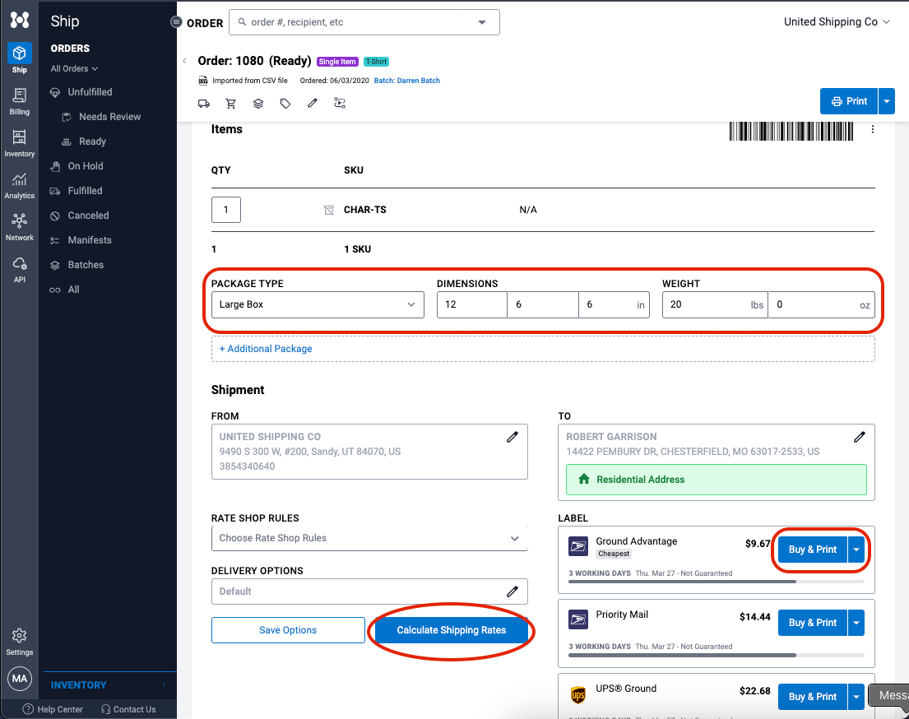
Task: Select the Ship icon in the sidebar
Action: 19,53
